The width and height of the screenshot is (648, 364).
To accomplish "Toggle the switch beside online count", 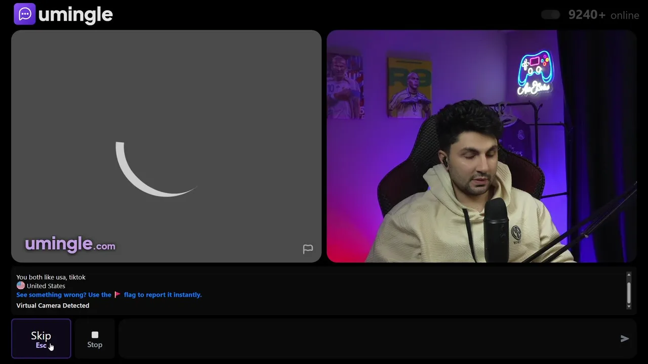I will (550, 15).
